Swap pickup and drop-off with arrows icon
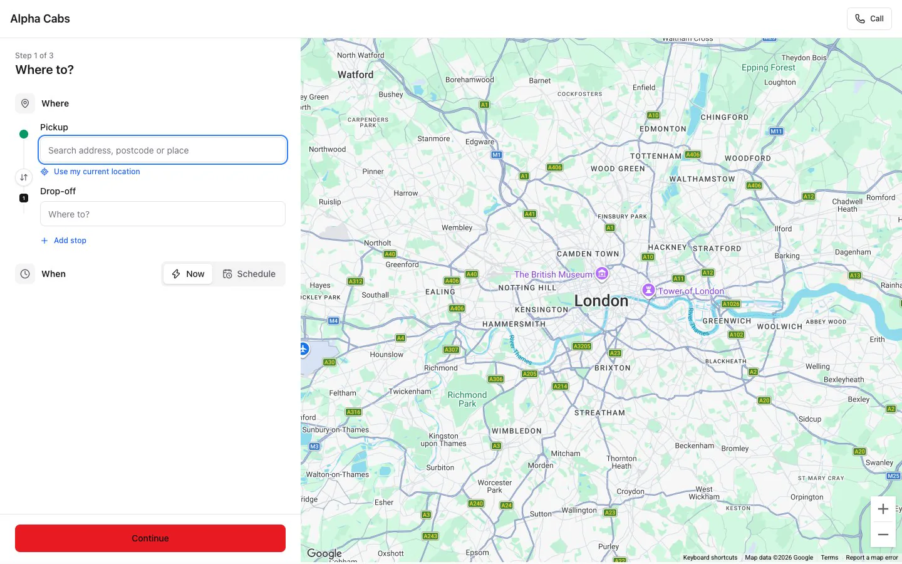Screen dimensions: 902x564 coord(24,177)
